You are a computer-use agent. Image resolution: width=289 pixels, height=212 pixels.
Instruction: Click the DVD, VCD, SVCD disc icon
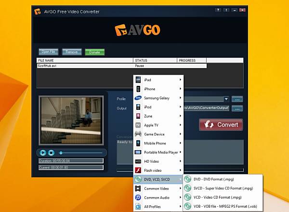pos(138,179)
